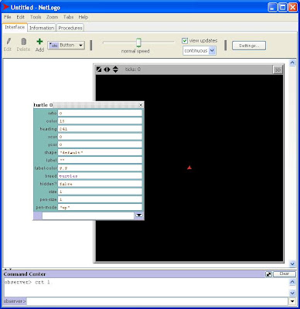
Task: Clear the Command Center output
Action: coord(285,274)
